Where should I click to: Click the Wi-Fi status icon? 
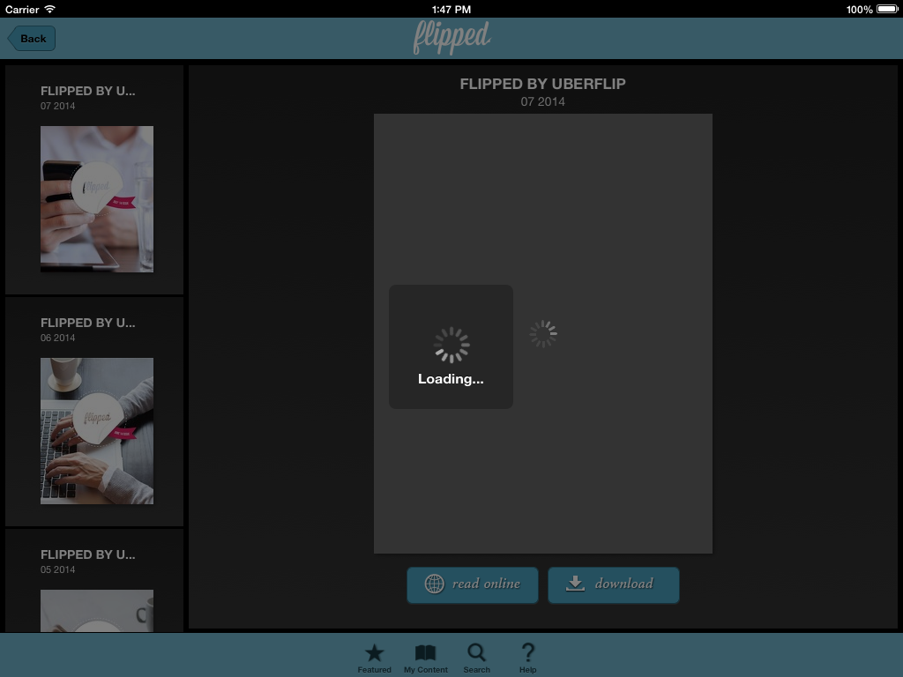click(x=50, y=9)
